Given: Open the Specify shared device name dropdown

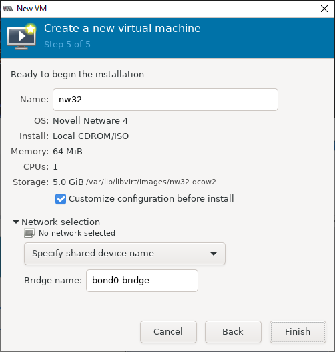Looking at the screenshot, I should click(x=125, y=254).
